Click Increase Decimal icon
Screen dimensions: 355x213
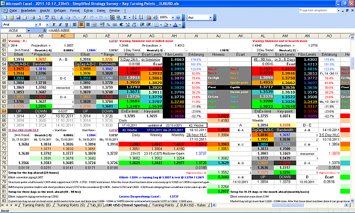128,24
